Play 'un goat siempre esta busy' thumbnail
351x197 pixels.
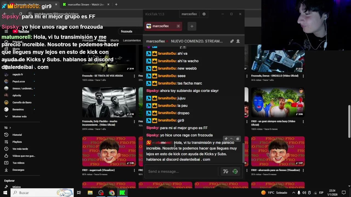[278, 102]
